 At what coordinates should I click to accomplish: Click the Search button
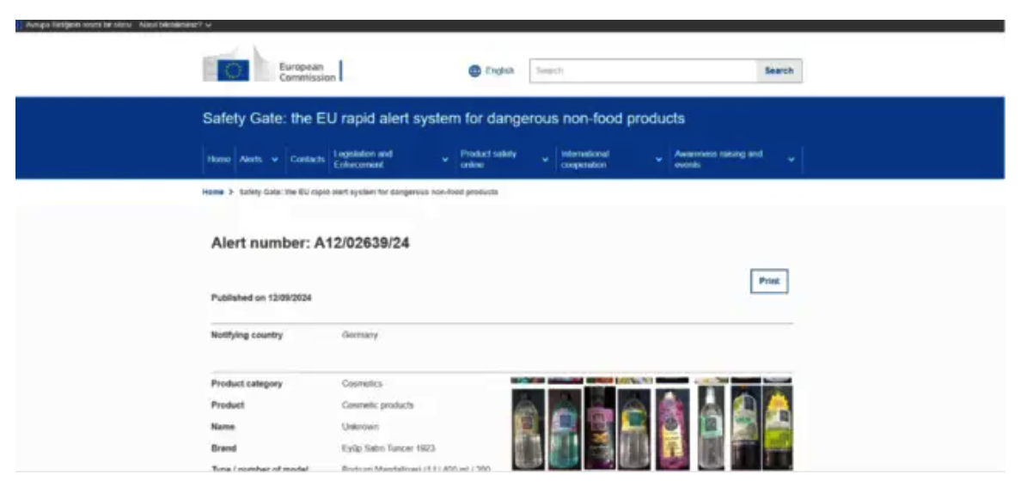pyautogui.click(x=779, y=71)
